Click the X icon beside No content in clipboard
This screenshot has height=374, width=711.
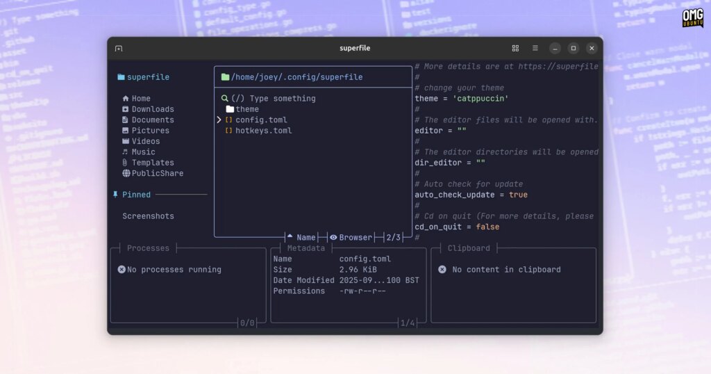click(x=442, y=270)
